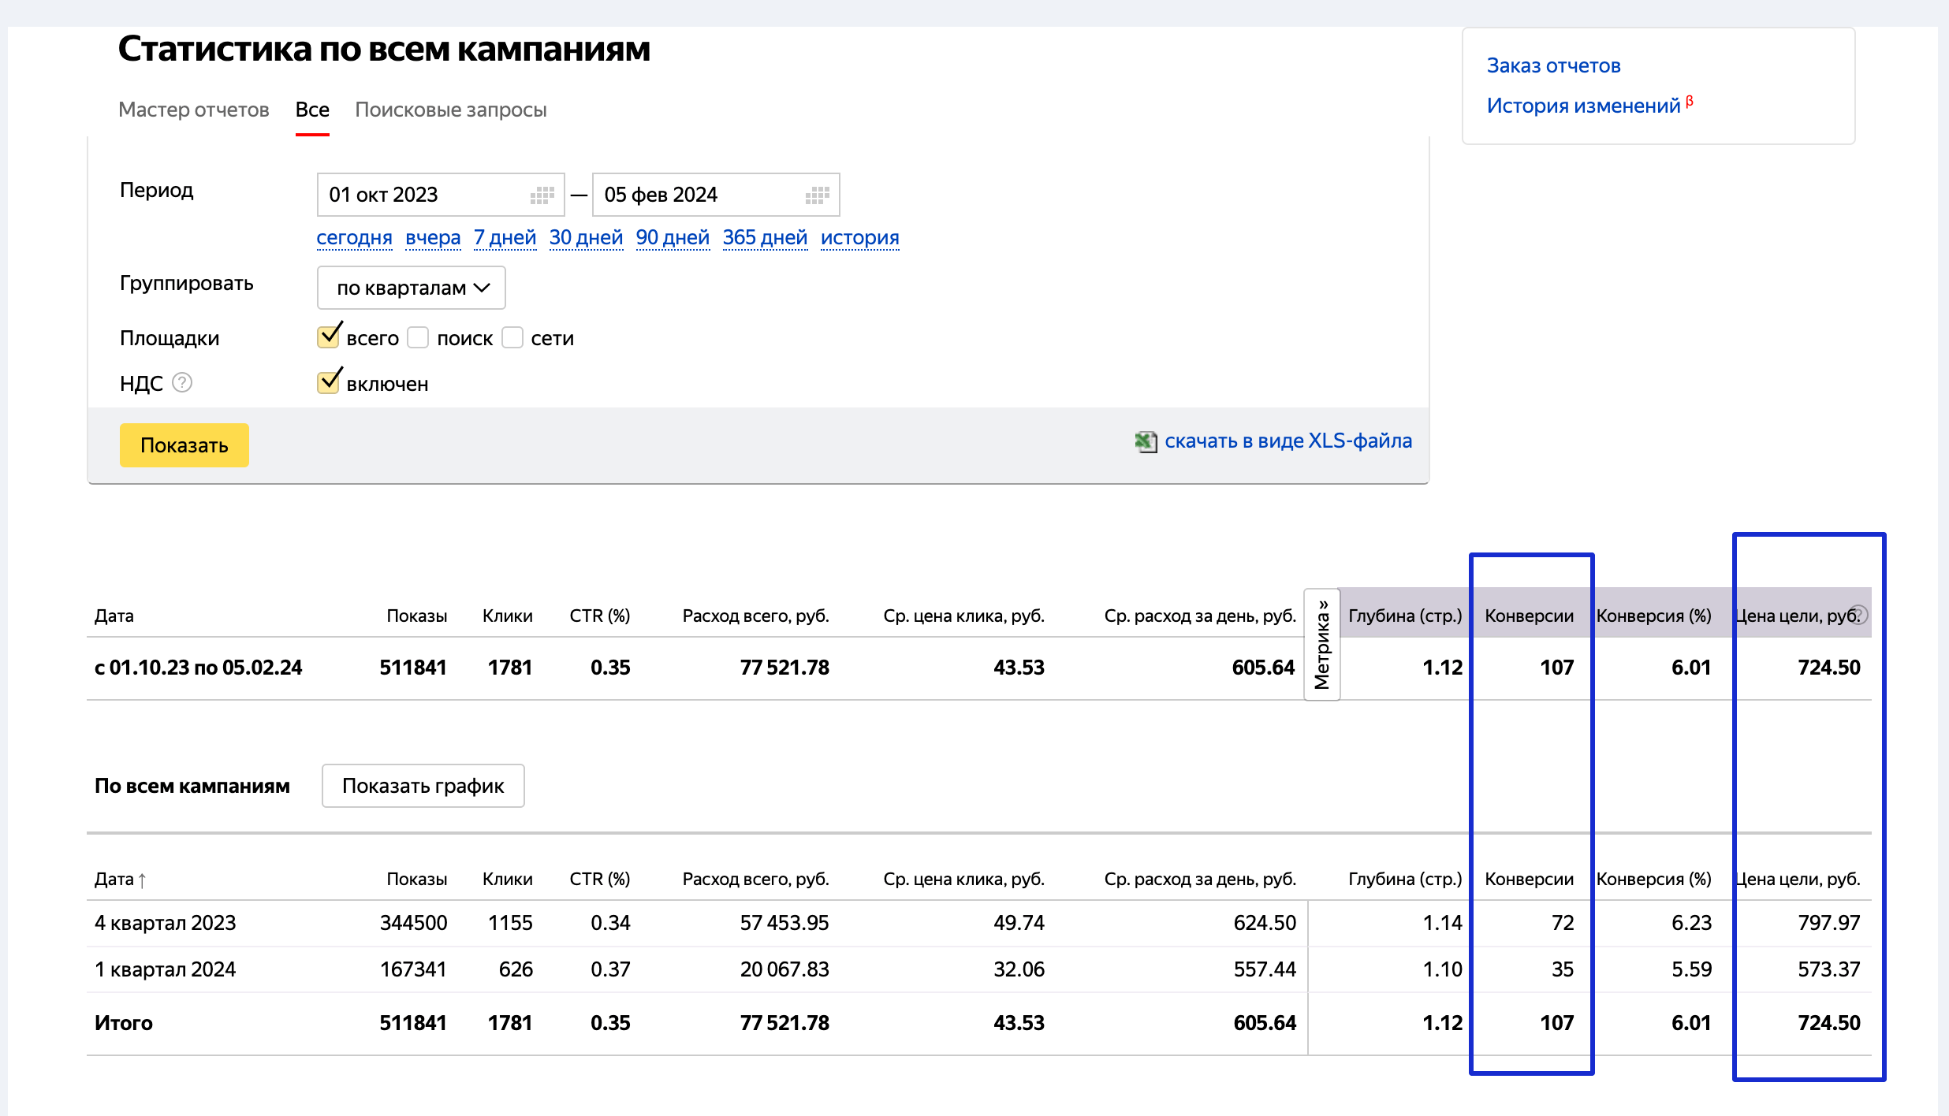This screenshot has height=1116, width=1949.
Task: Enable the сети checkbox
Action: [512, 337]
